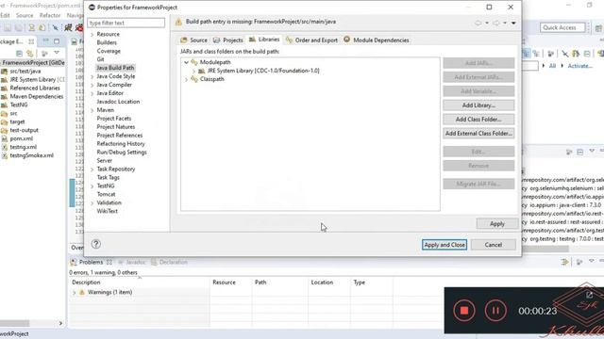Click Apply and Close button
Screen dimensions: 604x339
(445, 245)
